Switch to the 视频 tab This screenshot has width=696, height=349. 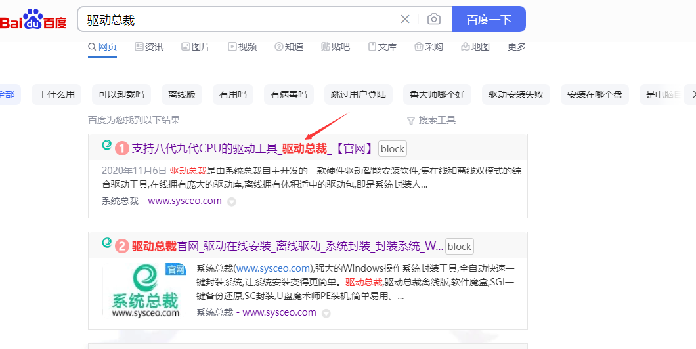click(242, 47)
